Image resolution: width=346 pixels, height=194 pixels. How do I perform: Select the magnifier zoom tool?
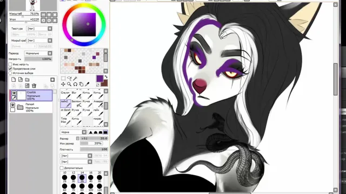coord(69,84)
